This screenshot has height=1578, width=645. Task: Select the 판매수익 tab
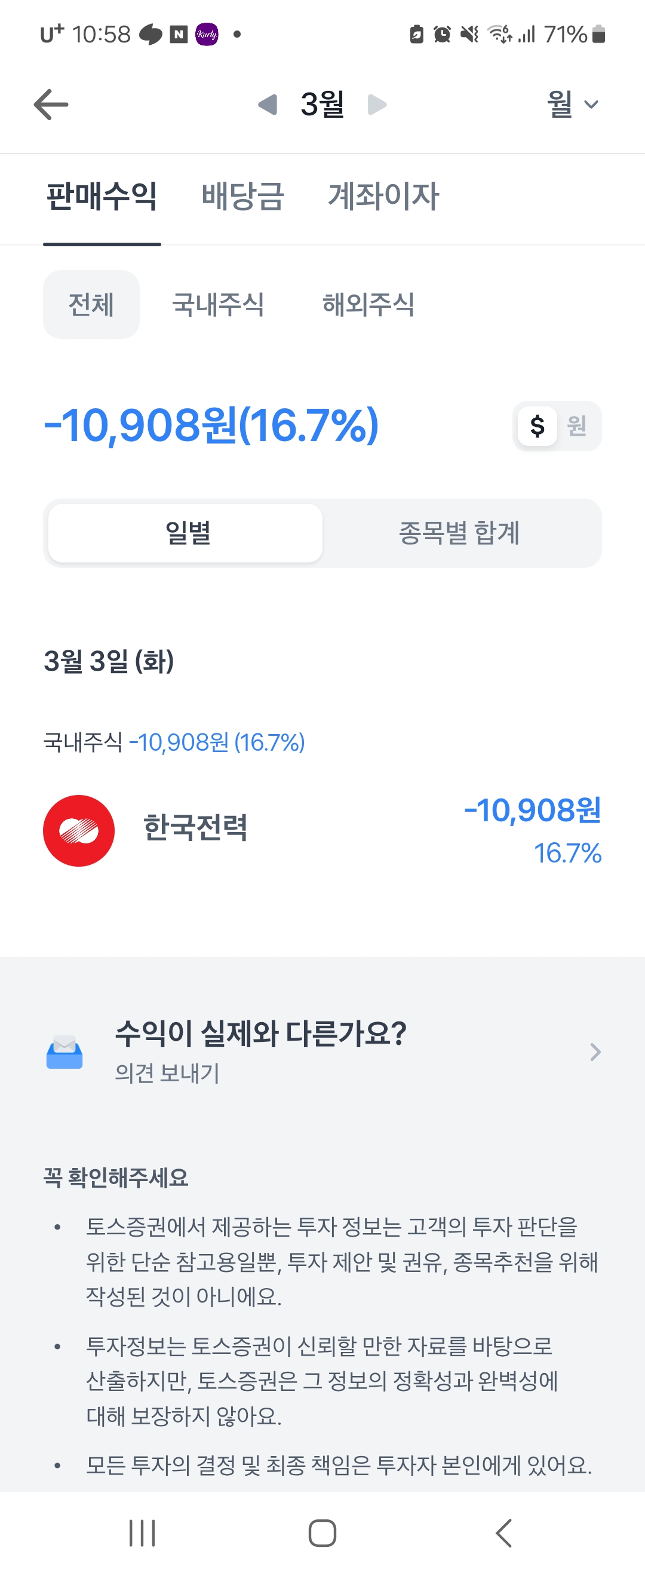[x=102, y=197]
